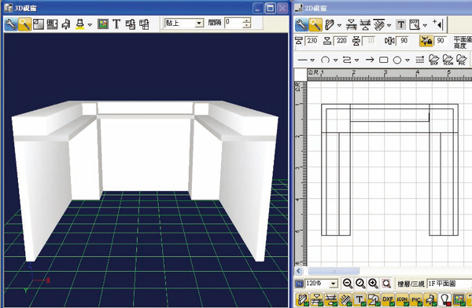Open the wall layout icon in 3D toolbar
This screenshot has width=472, height=308.
(x=52, y=24)
